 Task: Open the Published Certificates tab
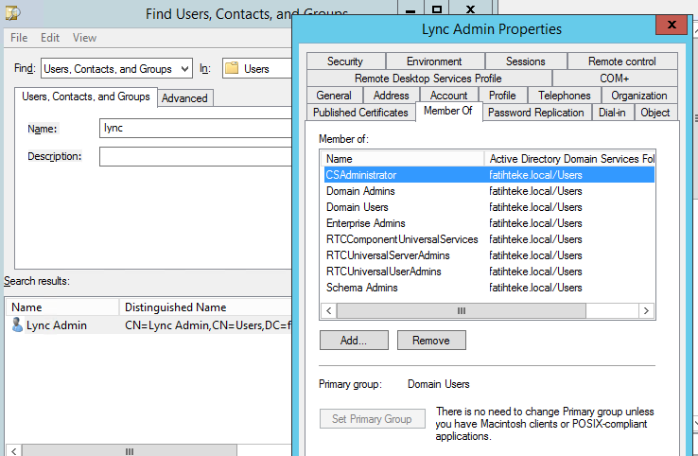(x=360, y=113)
